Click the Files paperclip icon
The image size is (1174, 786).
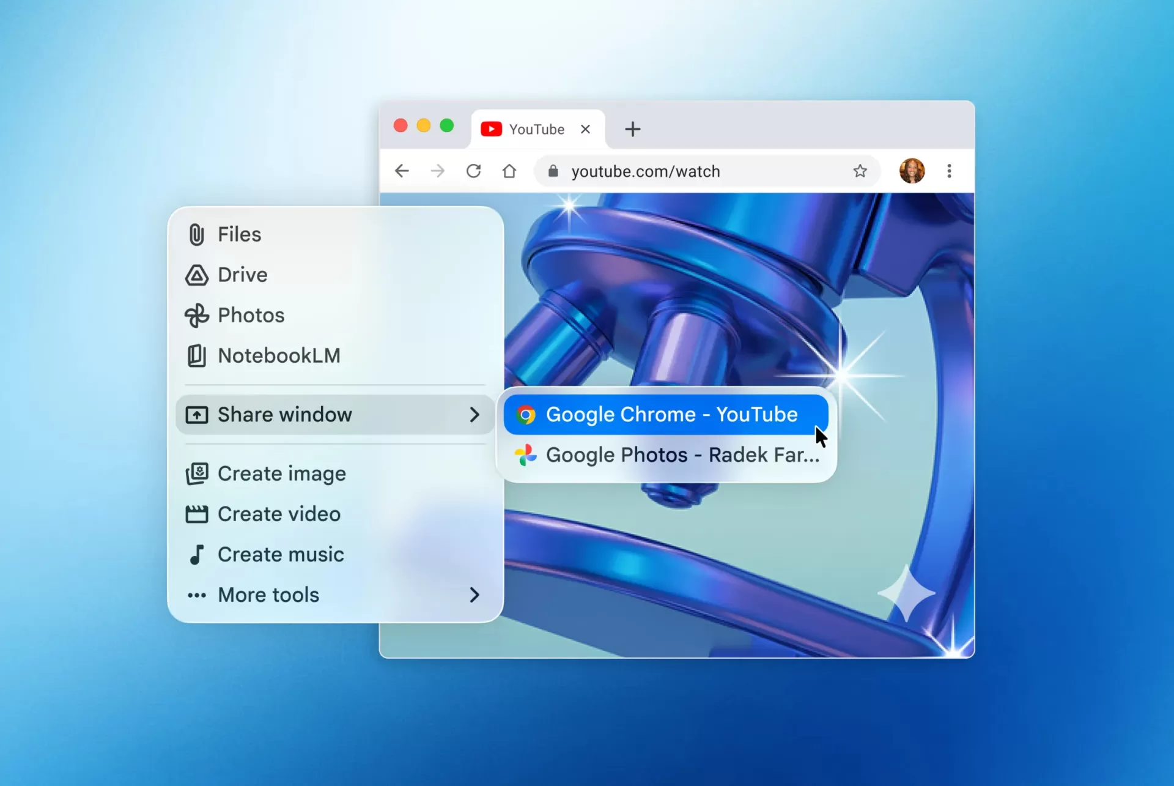[x=196, y=234]
